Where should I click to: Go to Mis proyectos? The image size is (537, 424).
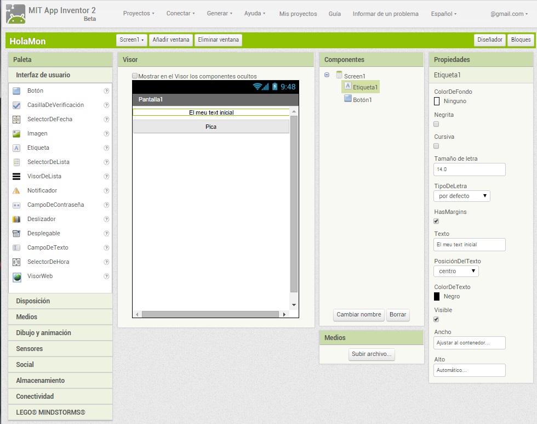[298, 14]
